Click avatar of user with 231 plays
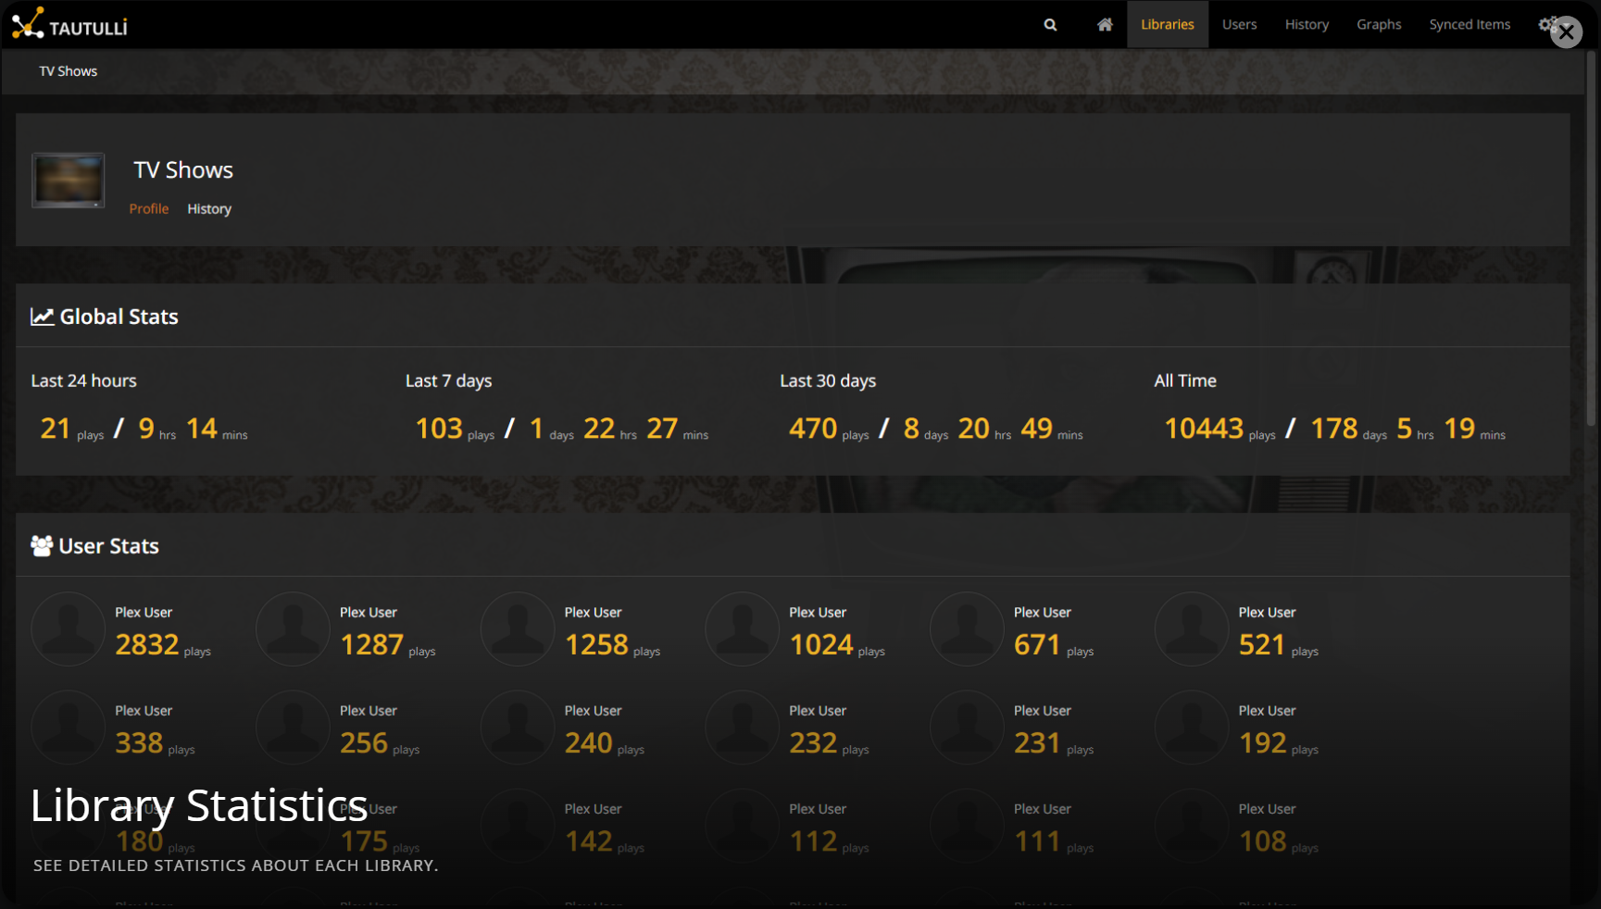This screenshot has width=1601, height=909. [x=967, y=727]
